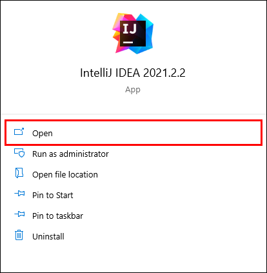Screen dimensions: 267x273
Task: Click the gray App label
Action: pyautogui.click(x=133, y=90)
